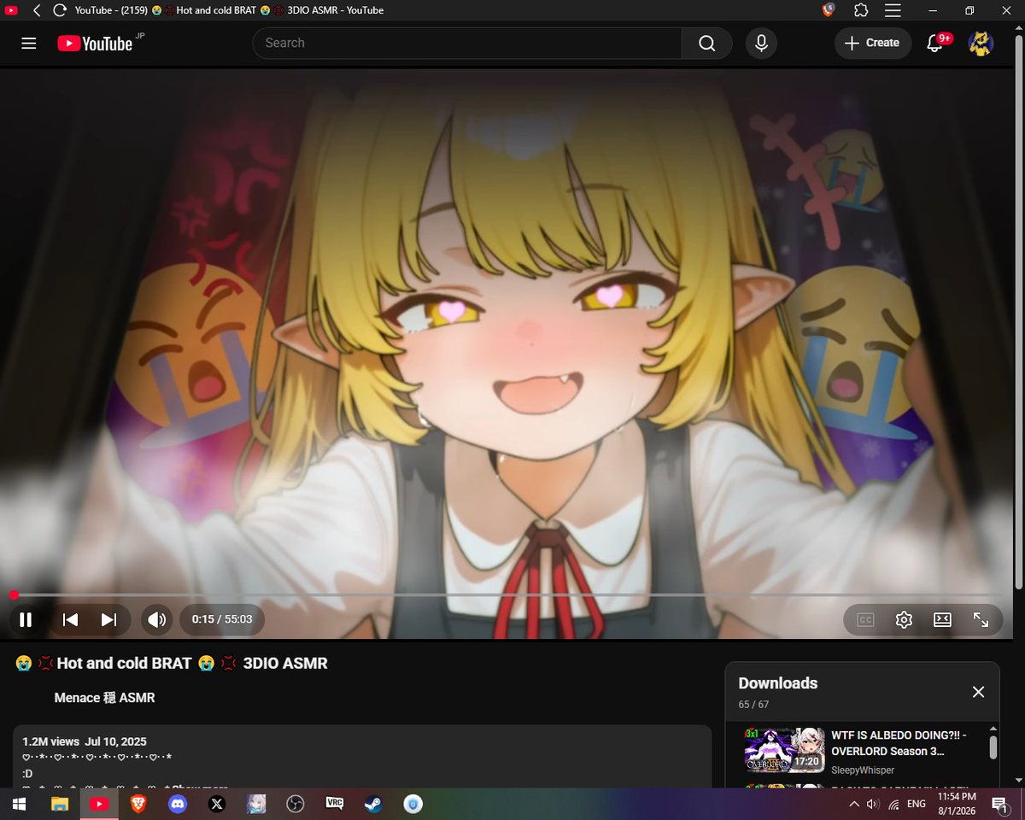Screen dimensions: 1025x820
Task: Open the Wi-Fi network flyout
Action: (x=893, y=804)
